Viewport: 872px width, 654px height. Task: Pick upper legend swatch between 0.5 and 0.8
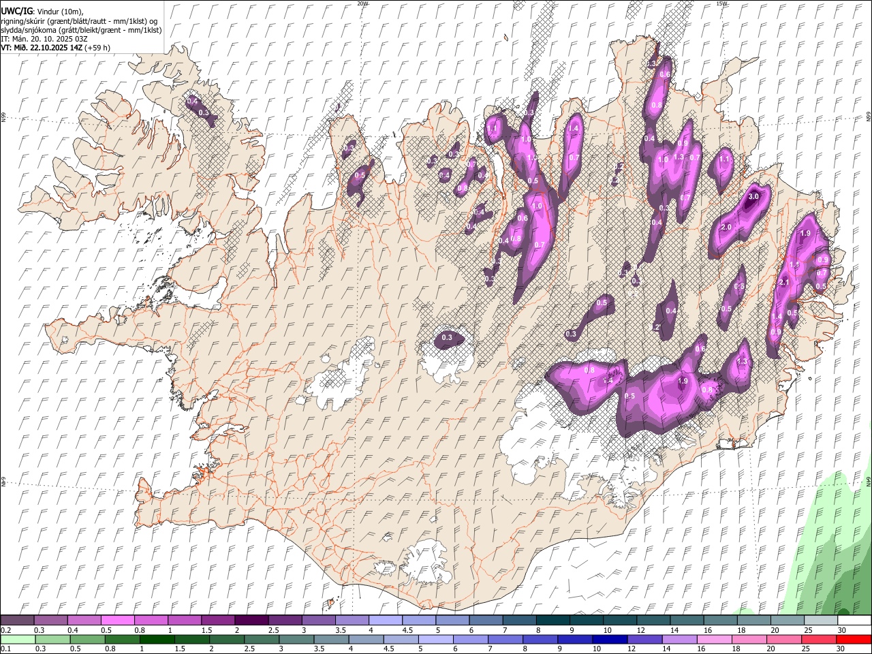pos(117,621)
